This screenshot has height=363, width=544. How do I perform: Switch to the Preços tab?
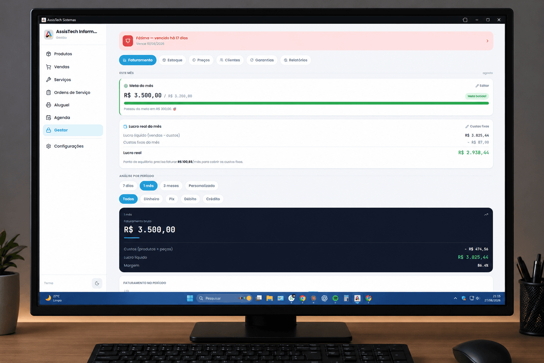[x=201, y=60]
